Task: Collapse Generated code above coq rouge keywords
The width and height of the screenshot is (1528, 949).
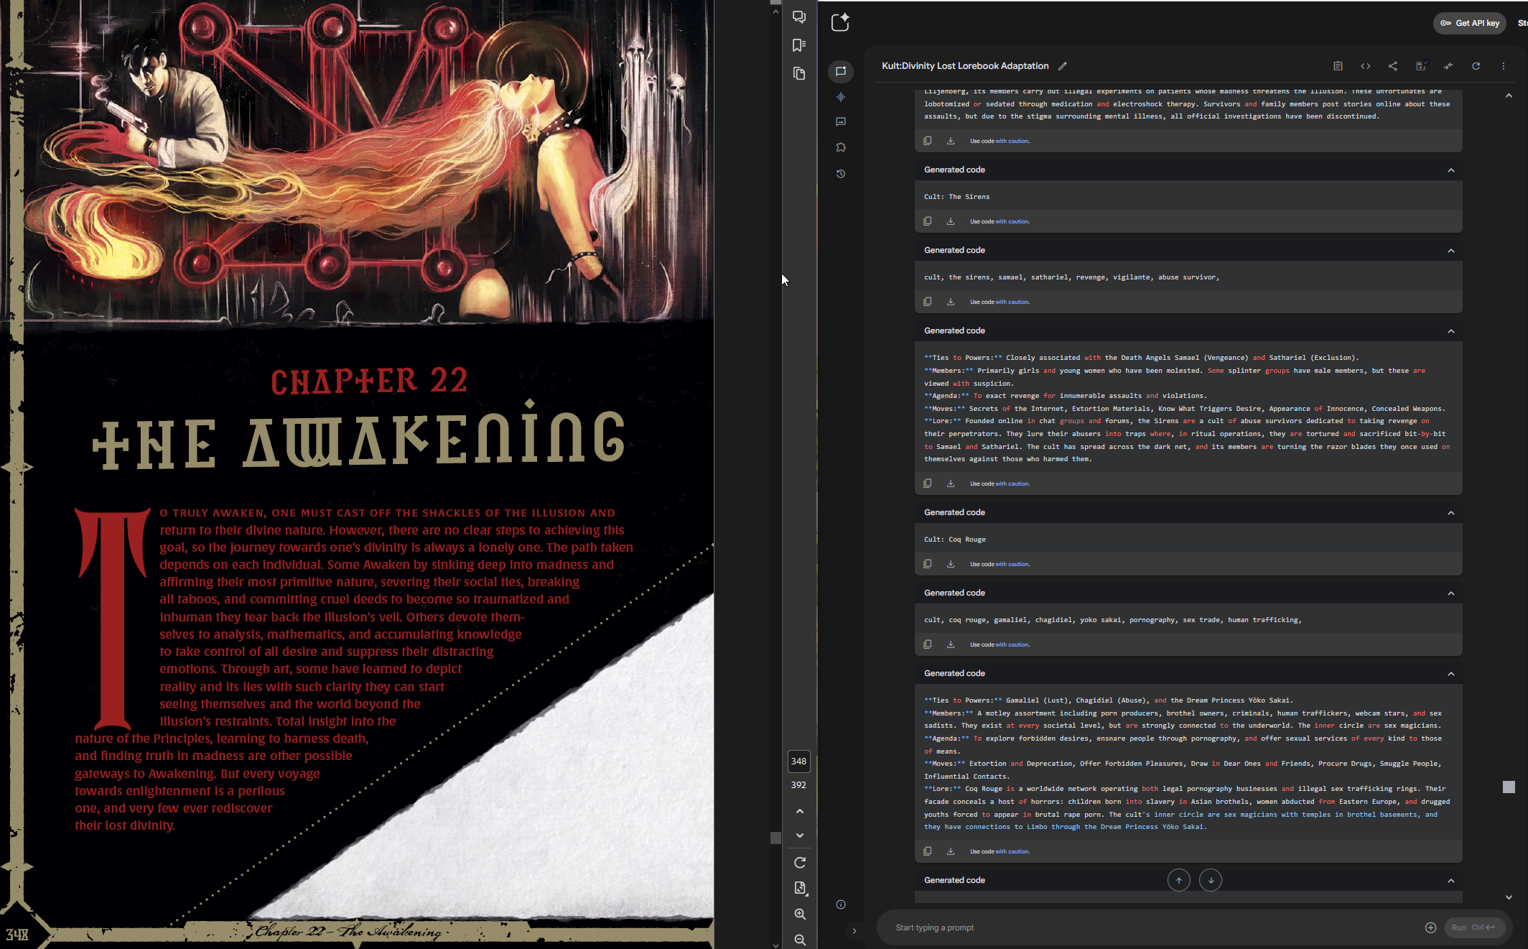Action: [1451, 593]
